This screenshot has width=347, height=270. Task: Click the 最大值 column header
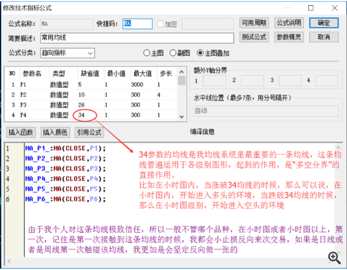(143, 73)
